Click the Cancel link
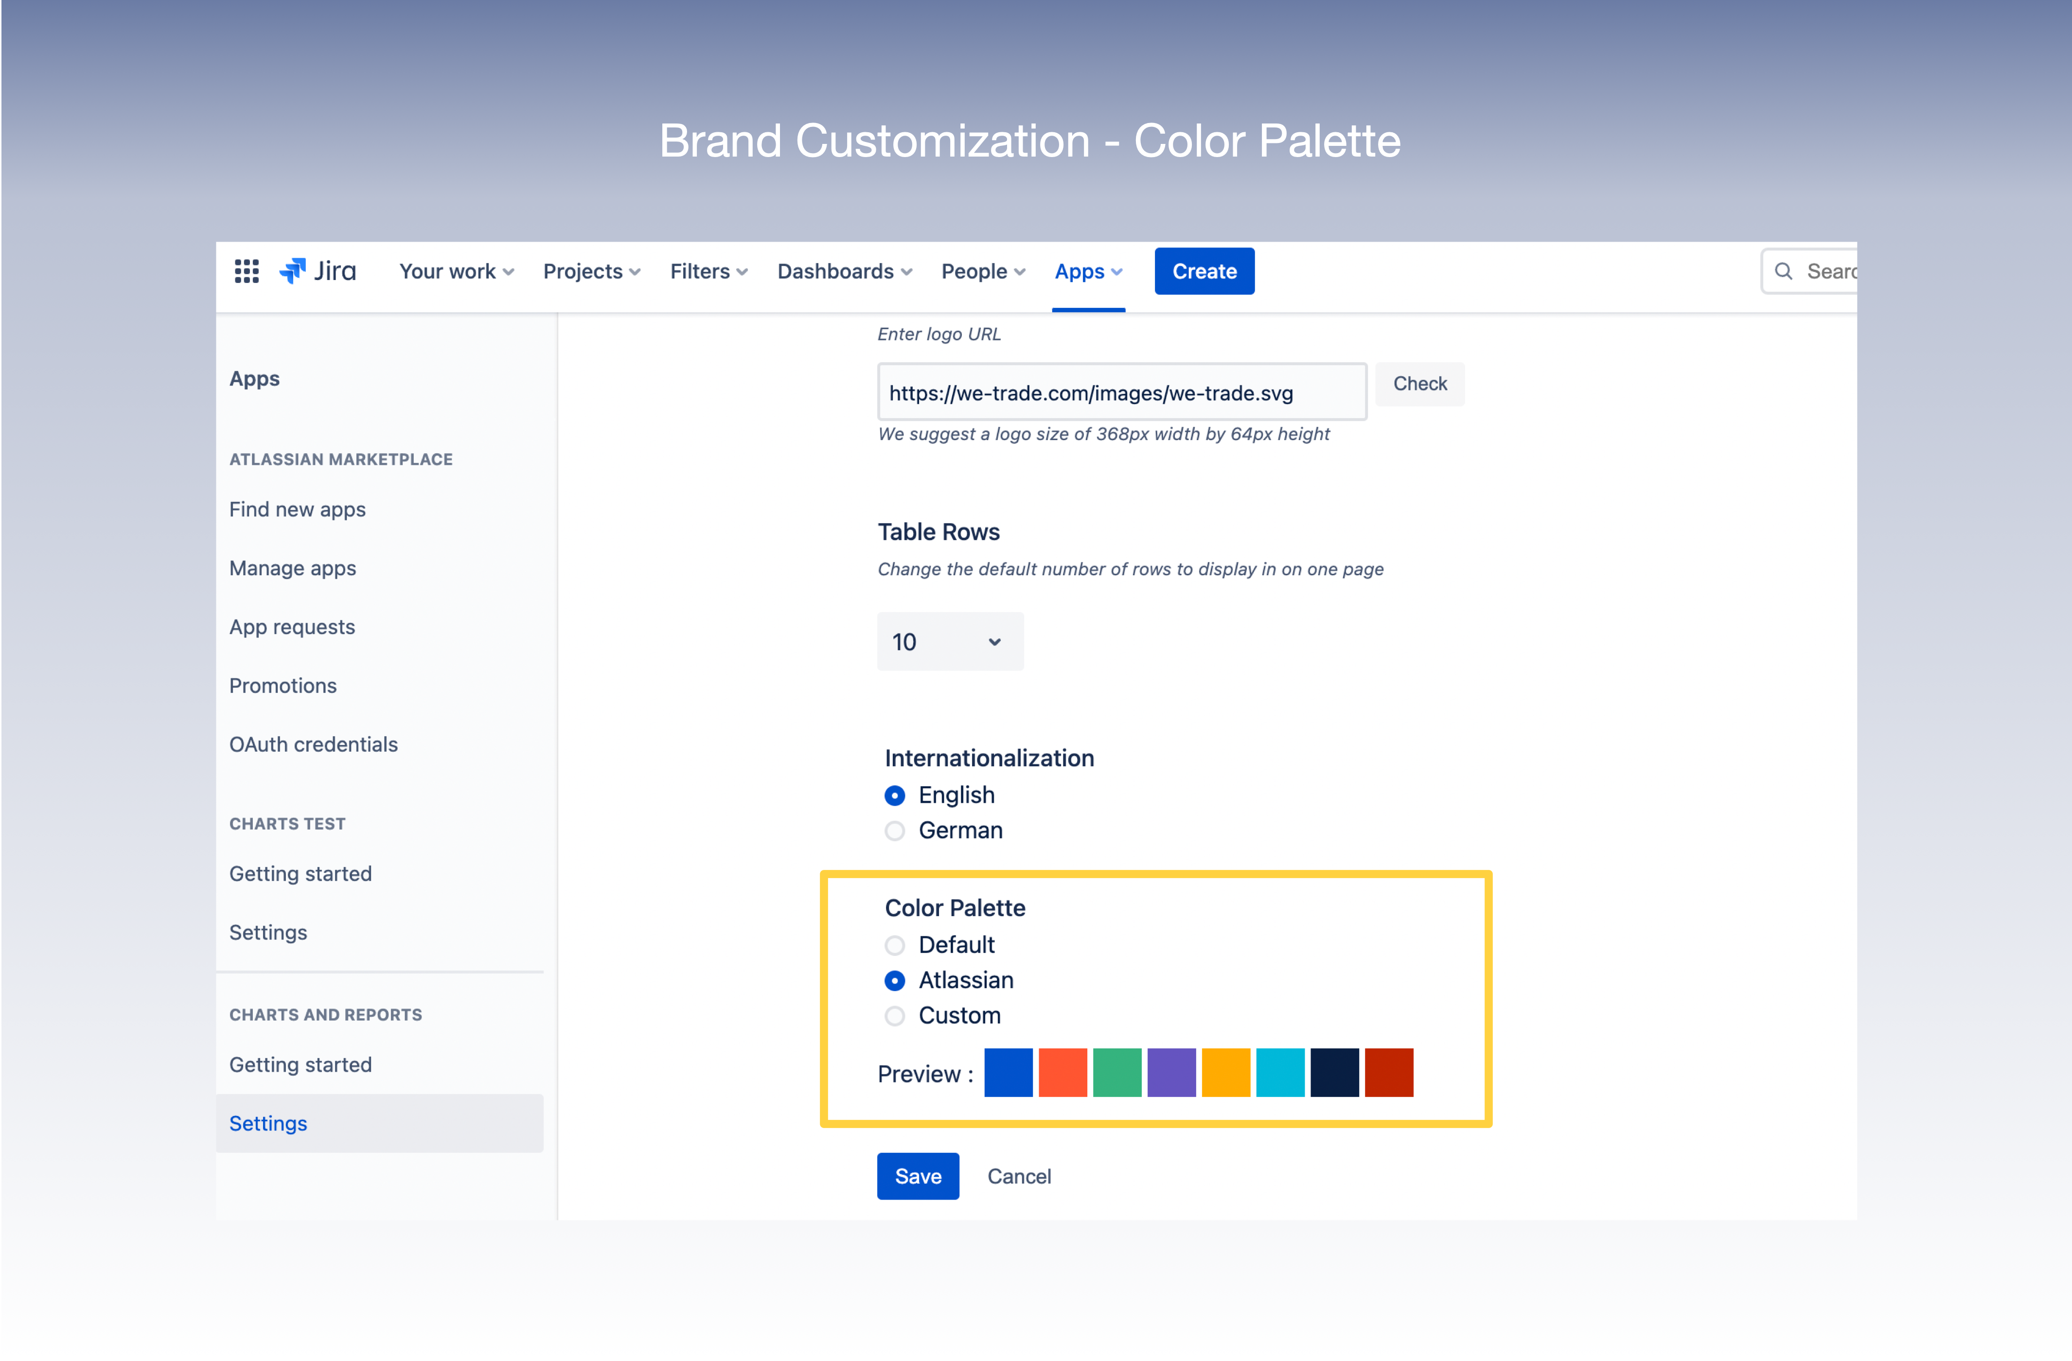 tap(1019, 1176)
